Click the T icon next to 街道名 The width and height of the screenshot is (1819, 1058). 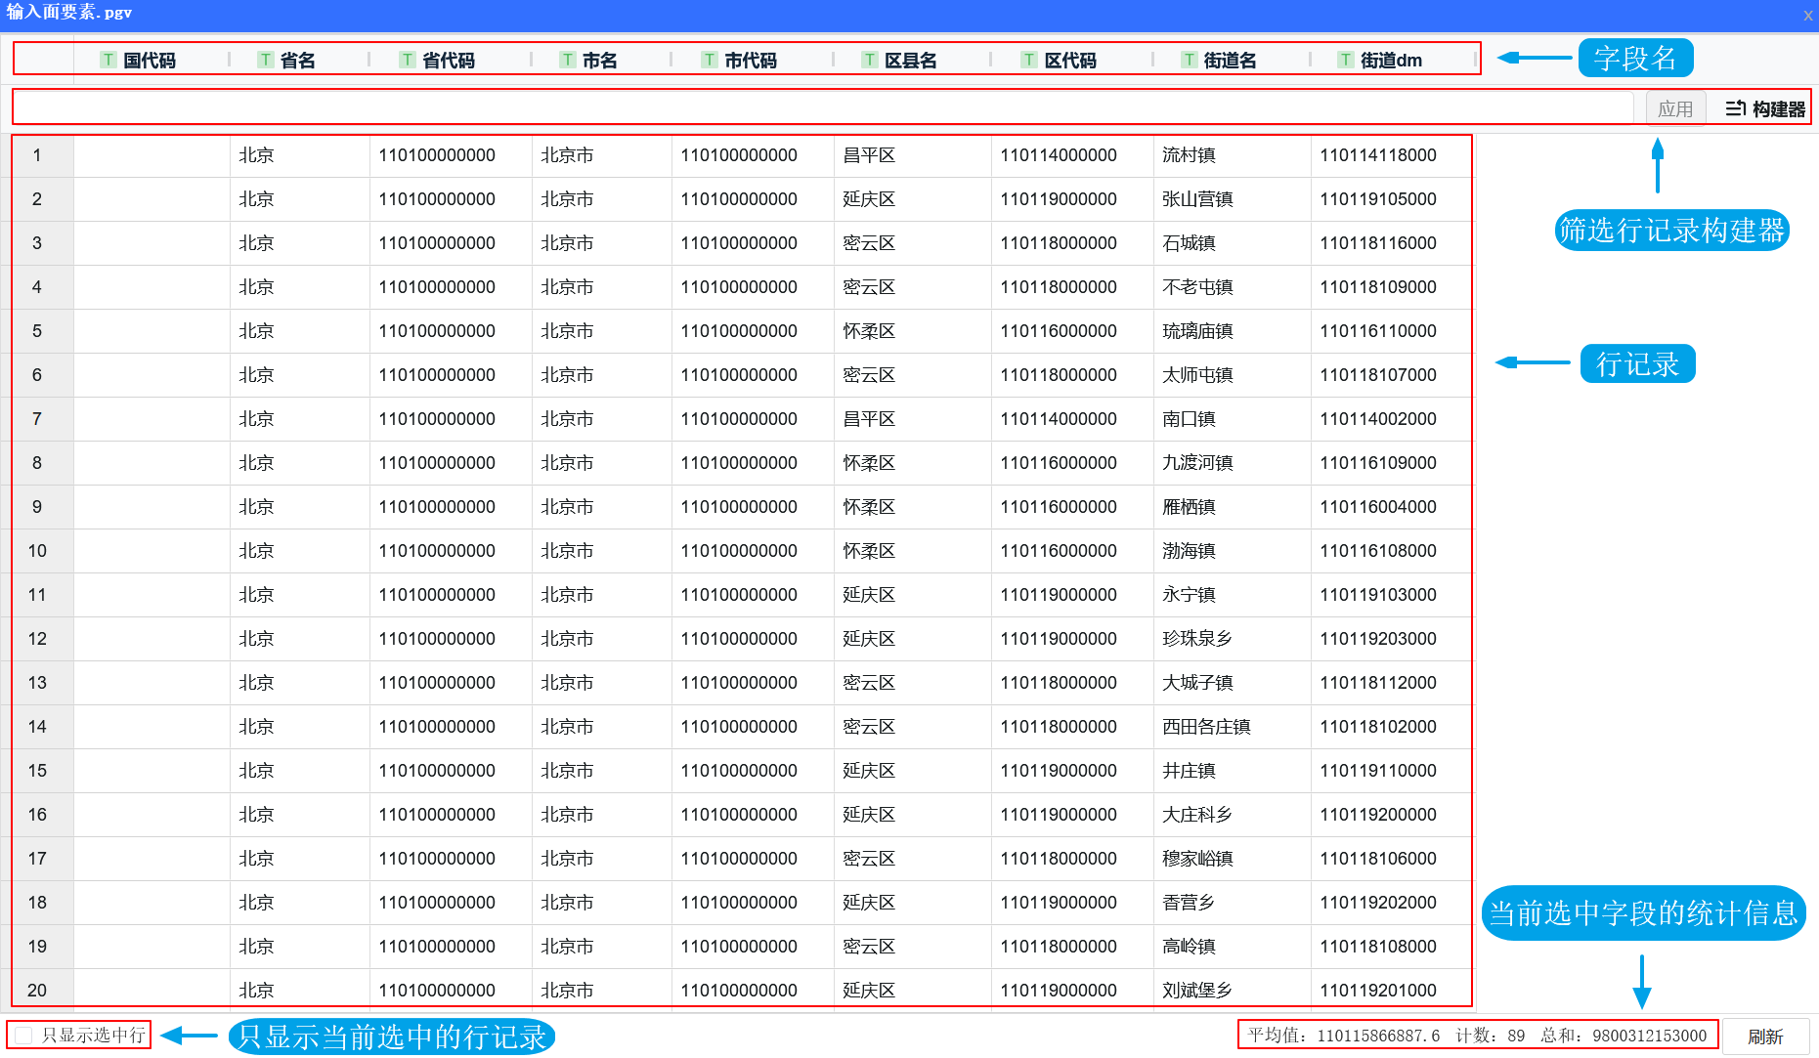(1189, 60)
